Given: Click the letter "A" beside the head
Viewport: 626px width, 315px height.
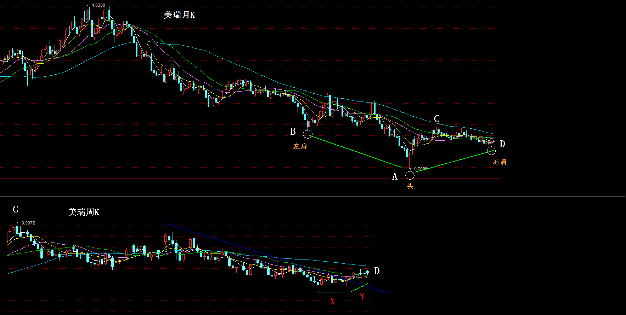Looking at the screenshot, I should (x=395, y=176).
